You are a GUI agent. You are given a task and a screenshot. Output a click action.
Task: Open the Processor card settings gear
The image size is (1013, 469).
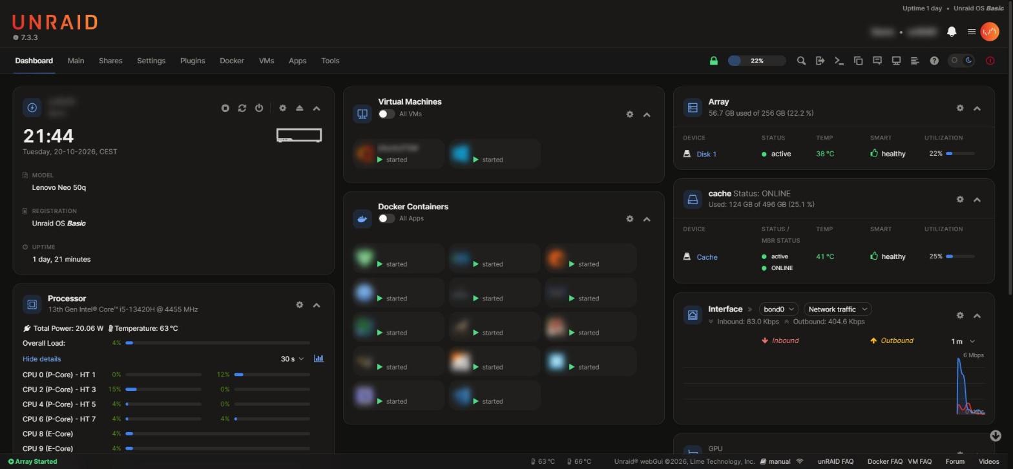click(299, 305)
